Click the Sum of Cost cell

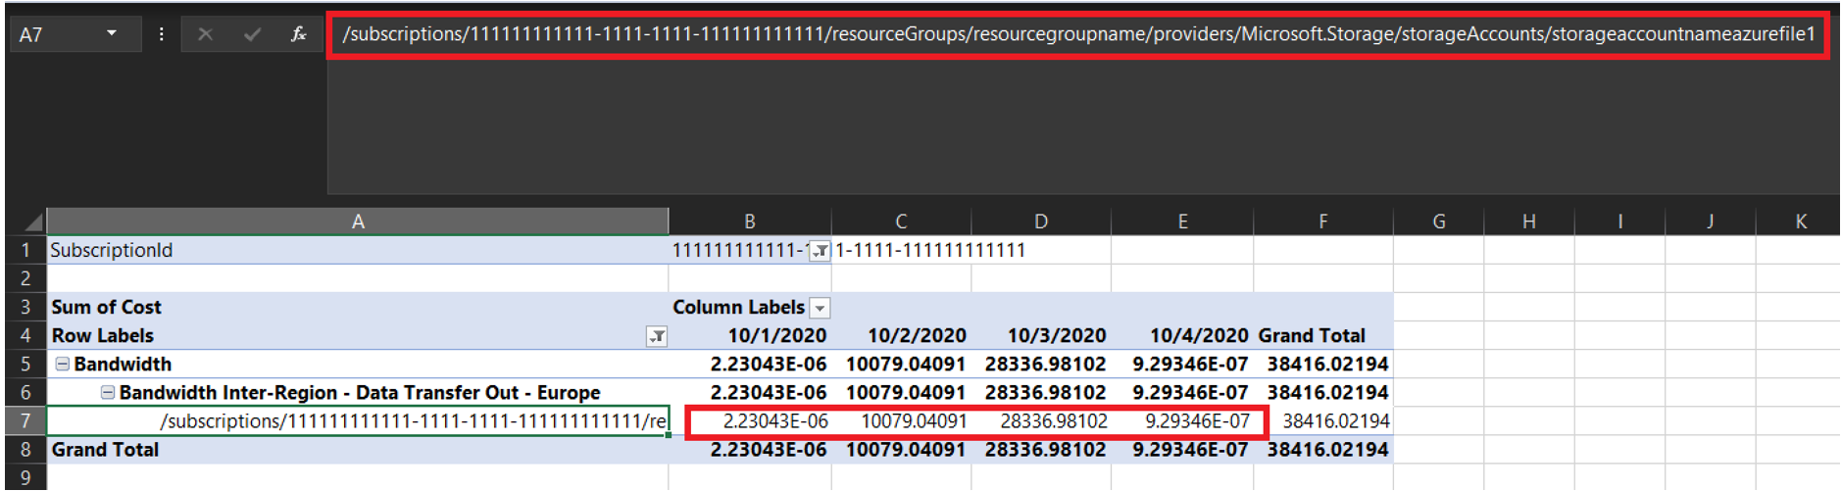pyautogui.click(x=358, y=307)
